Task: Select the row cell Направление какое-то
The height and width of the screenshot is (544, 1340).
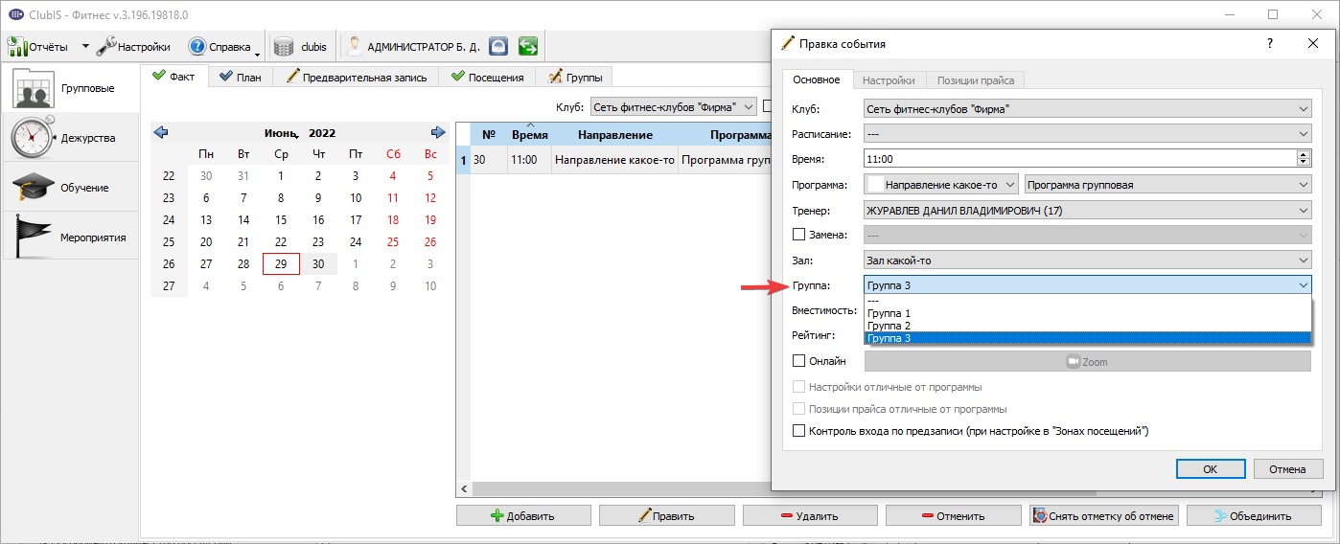Action: click(x=614, y=161)
